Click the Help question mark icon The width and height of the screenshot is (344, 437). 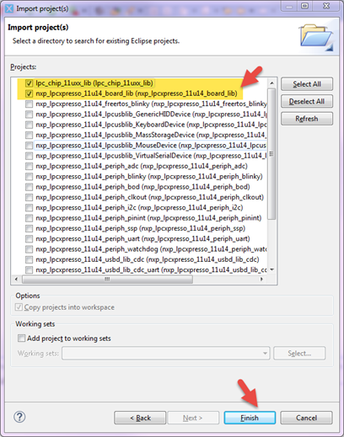[x=19, y=417]
